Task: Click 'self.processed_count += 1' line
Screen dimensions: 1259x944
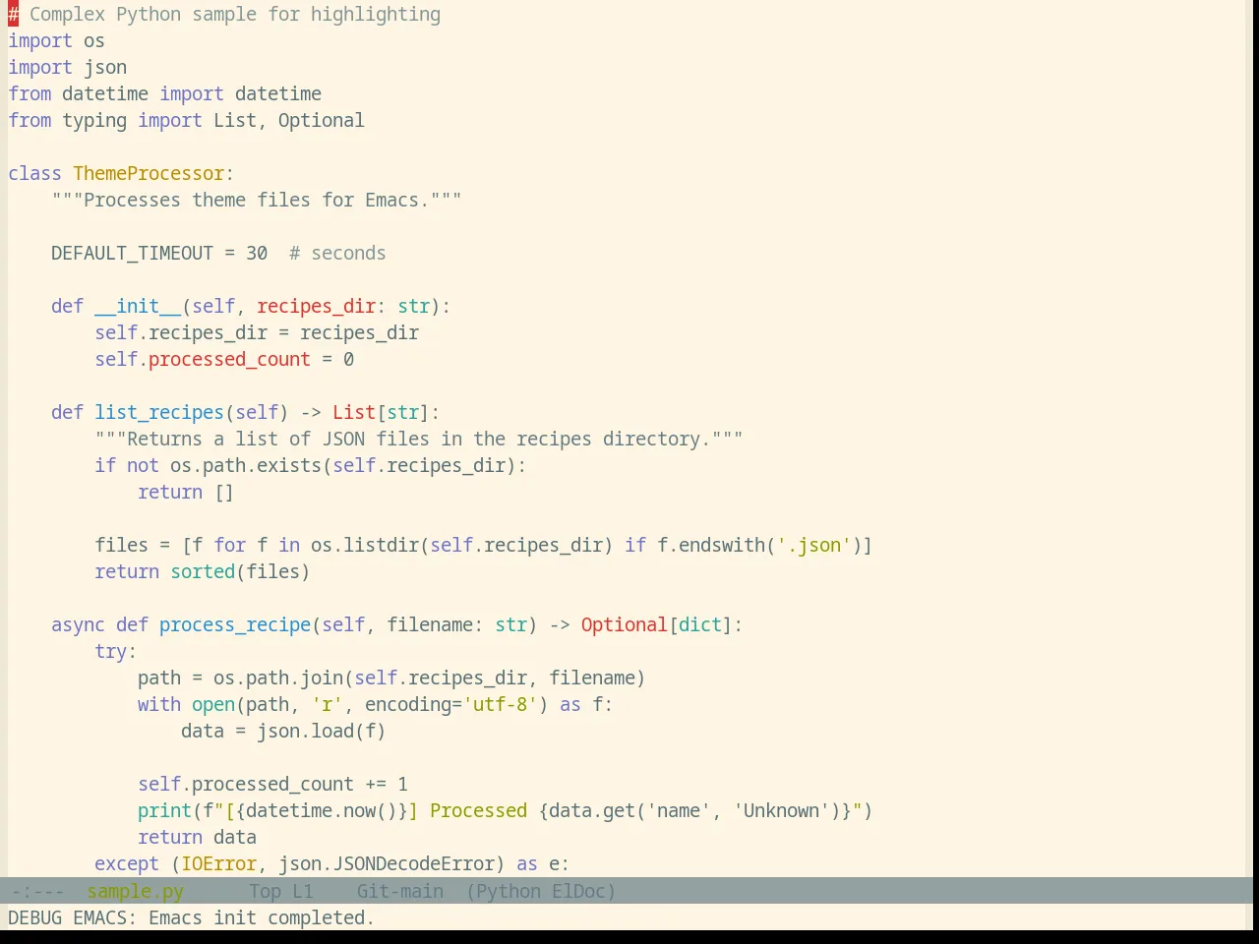Action: click(272, 784)
